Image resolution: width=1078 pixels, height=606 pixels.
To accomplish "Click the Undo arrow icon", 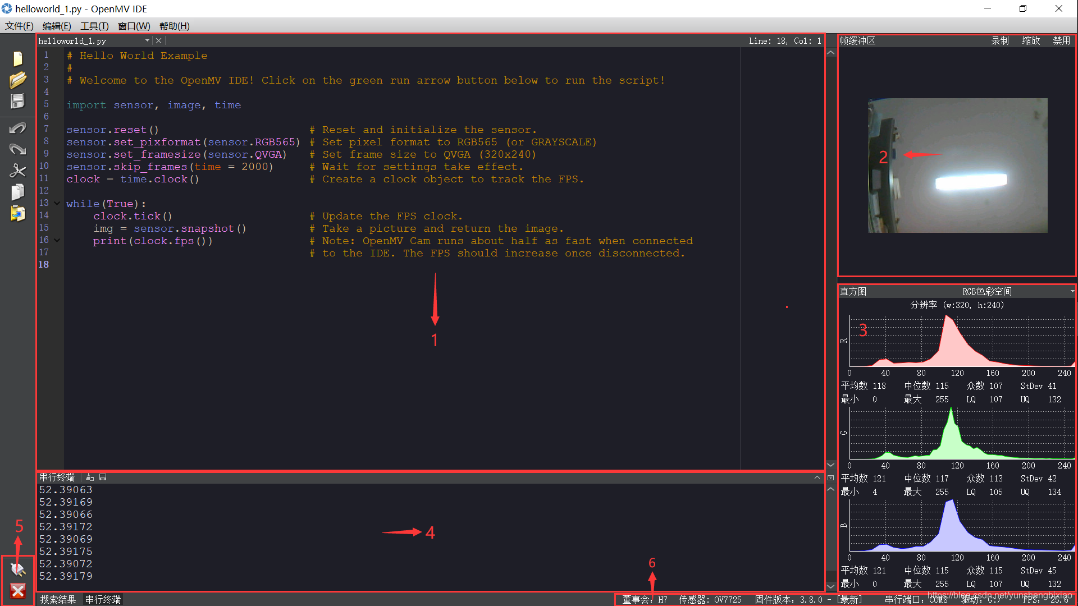I will point(17,128).
